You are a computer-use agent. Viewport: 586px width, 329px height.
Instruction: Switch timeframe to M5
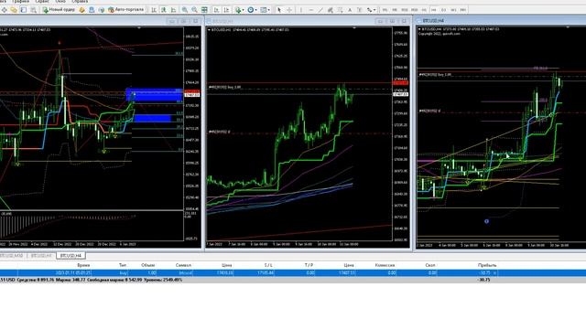[395, 10]
